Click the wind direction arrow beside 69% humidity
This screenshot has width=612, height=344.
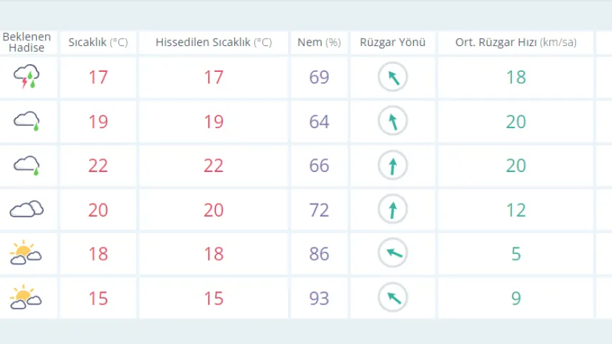click(392, 77)
